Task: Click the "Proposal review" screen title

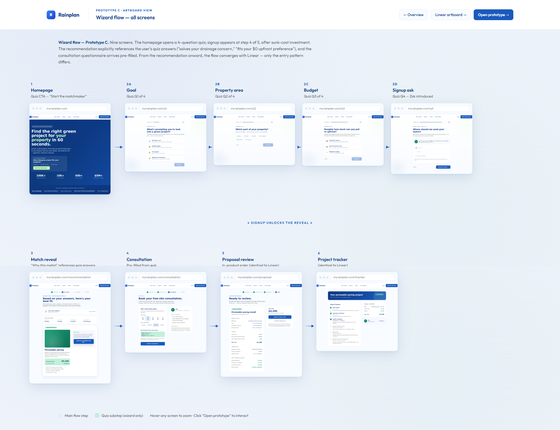Action: coord(238,260)
